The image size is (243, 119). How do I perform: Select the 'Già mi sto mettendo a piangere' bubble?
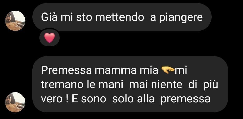click(122, 17)
